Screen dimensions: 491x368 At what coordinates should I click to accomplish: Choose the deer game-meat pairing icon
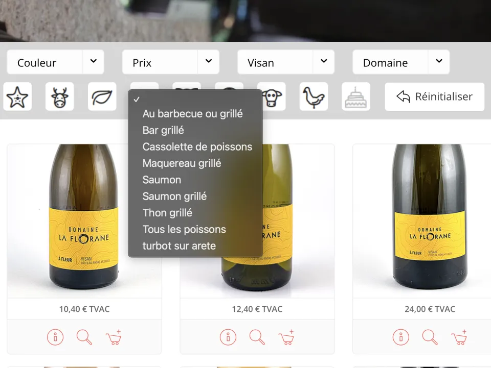coord(59,96)
